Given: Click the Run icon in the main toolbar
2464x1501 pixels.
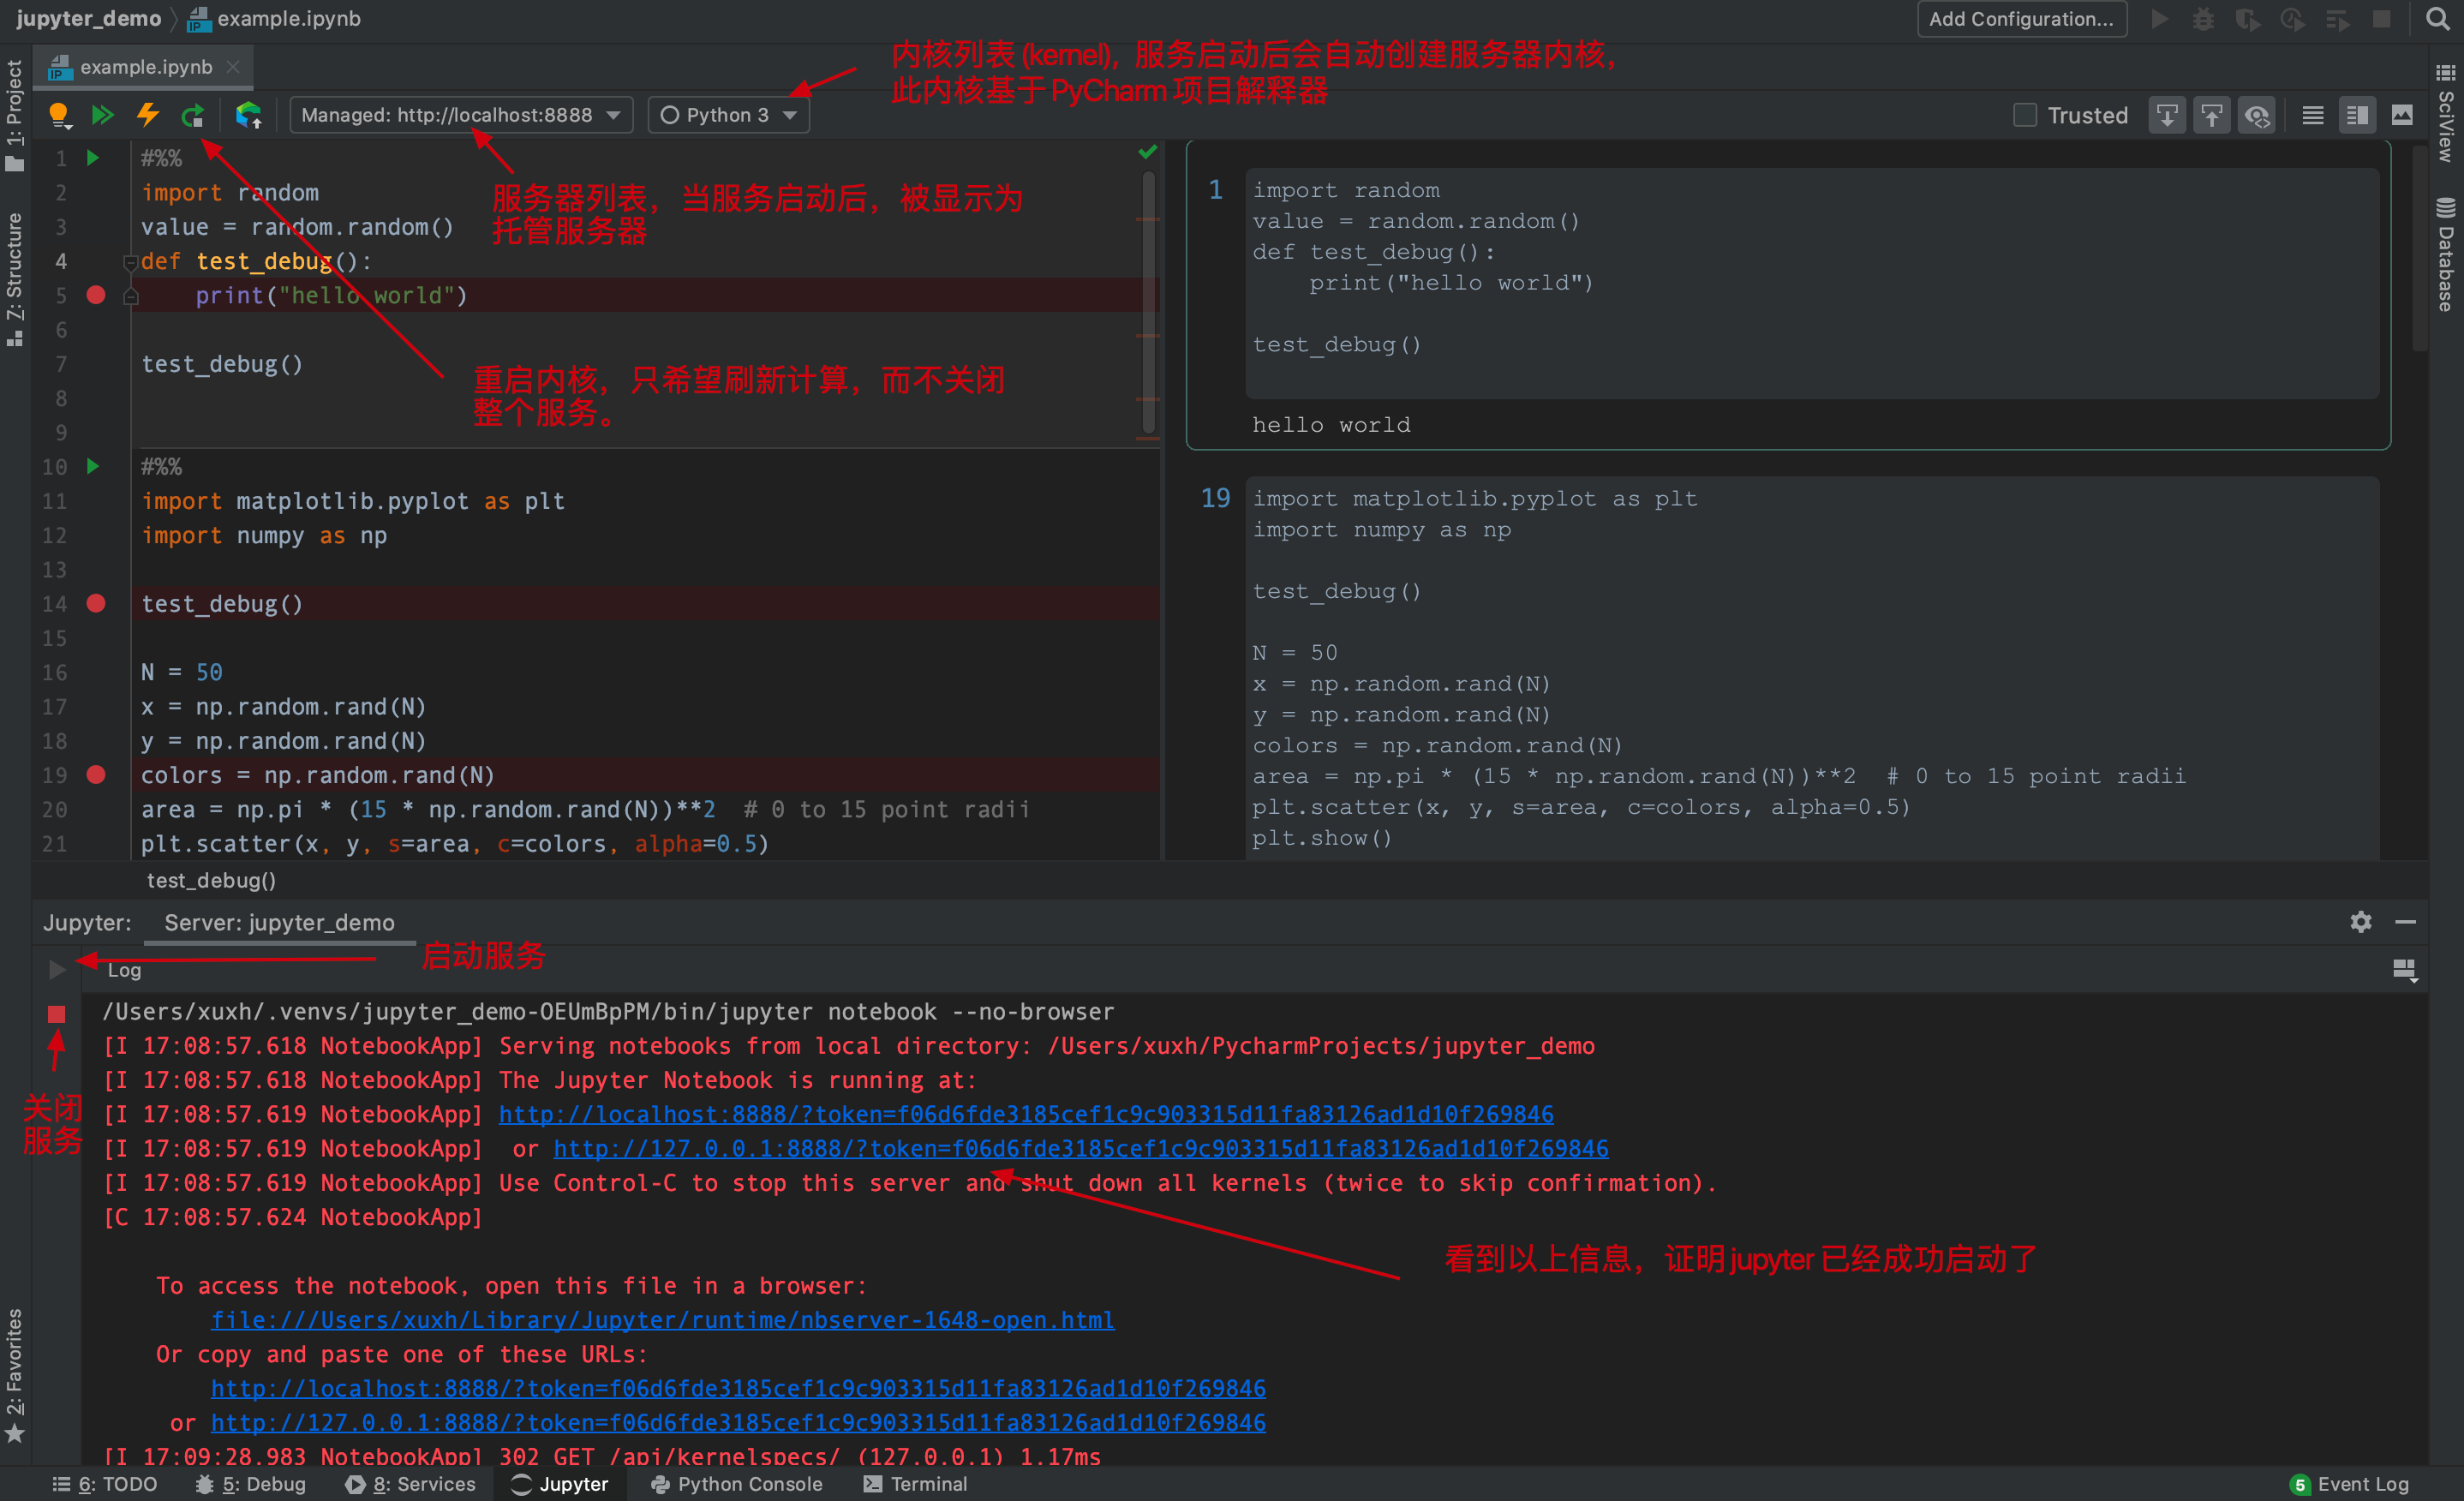Looking at the screenshot, I should [2160, 19].
